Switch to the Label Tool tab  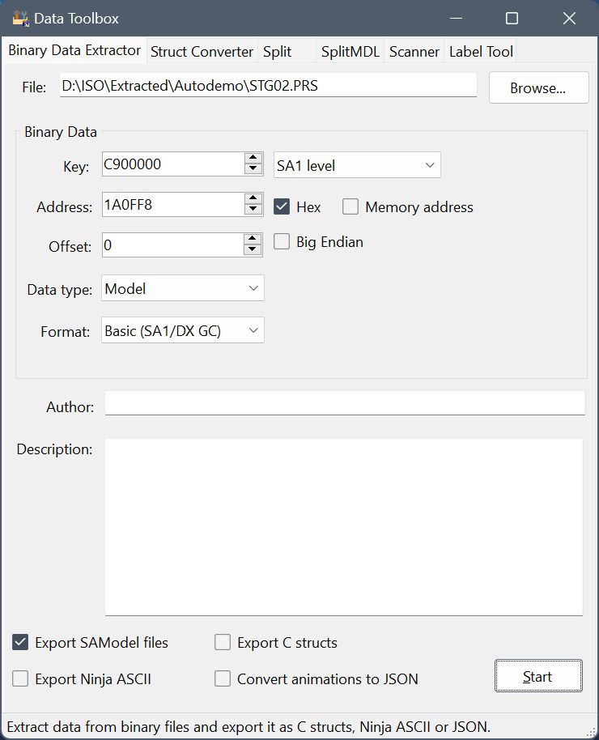tap(481, 52)
